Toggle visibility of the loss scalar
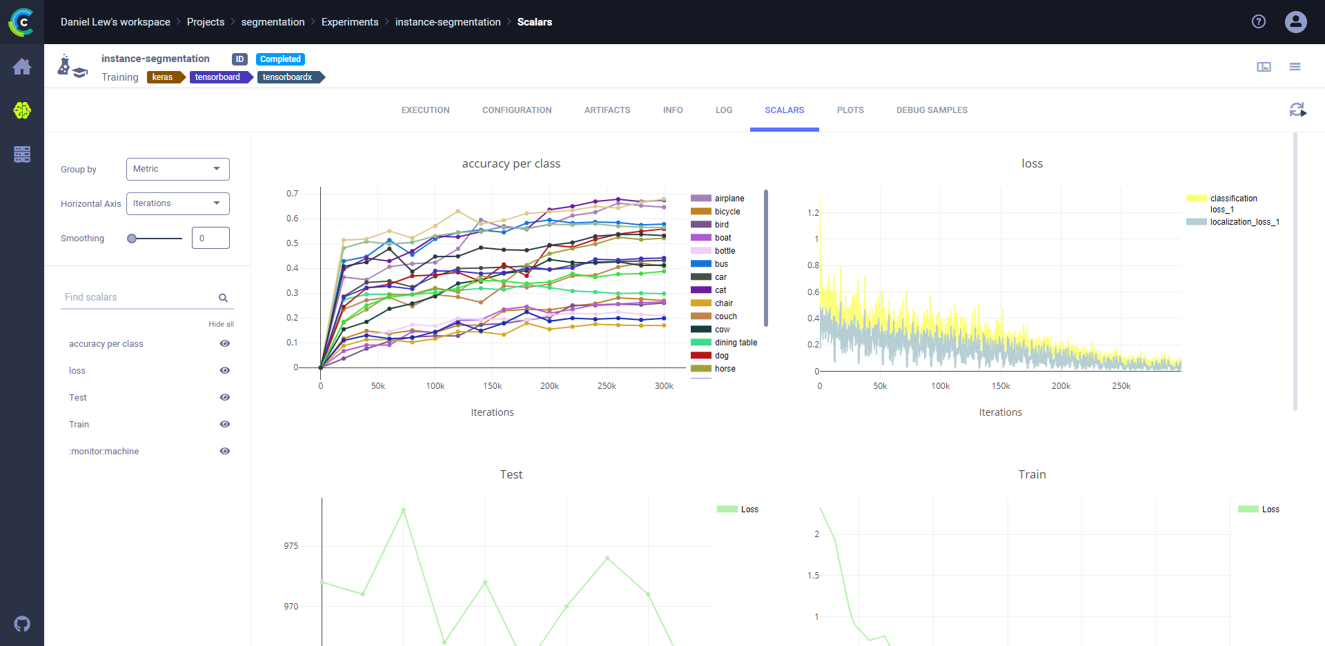 point(224,370)
